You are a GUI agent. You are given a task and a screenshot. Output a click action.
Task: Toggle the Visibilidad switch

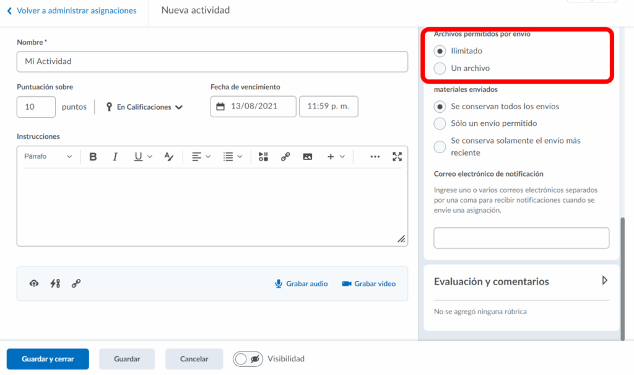click(x=248, y=359)
